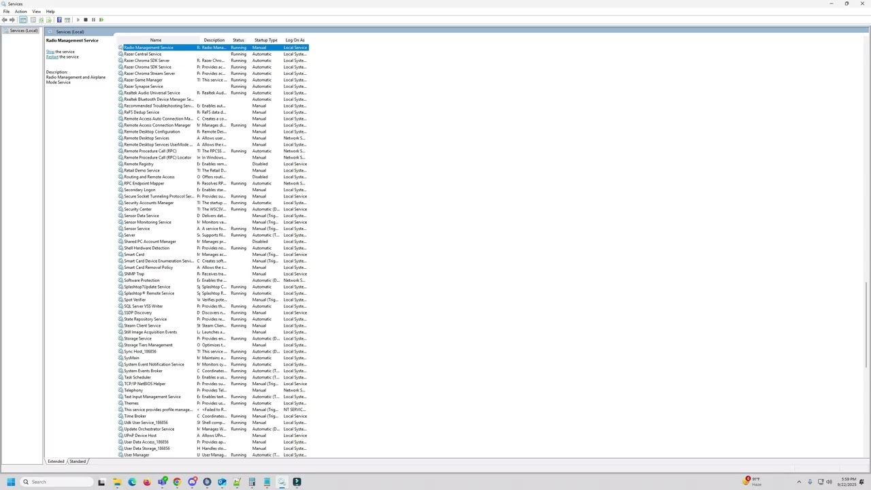The height and width of the screenshot is (490, 871).
Task: Click the Stop Service square icon
Action: point(86,20)
